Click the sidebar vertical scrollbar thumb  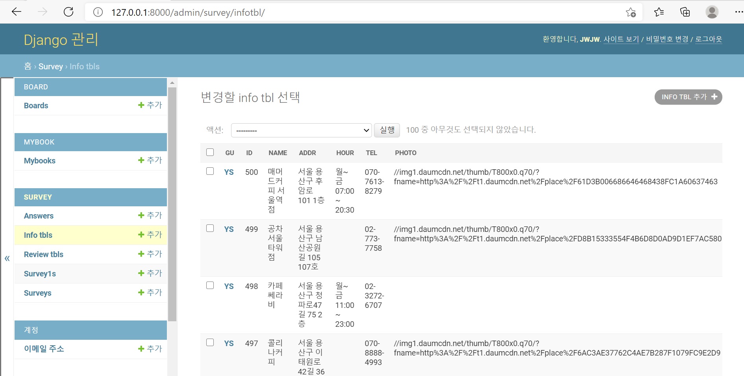coord(172,204)
